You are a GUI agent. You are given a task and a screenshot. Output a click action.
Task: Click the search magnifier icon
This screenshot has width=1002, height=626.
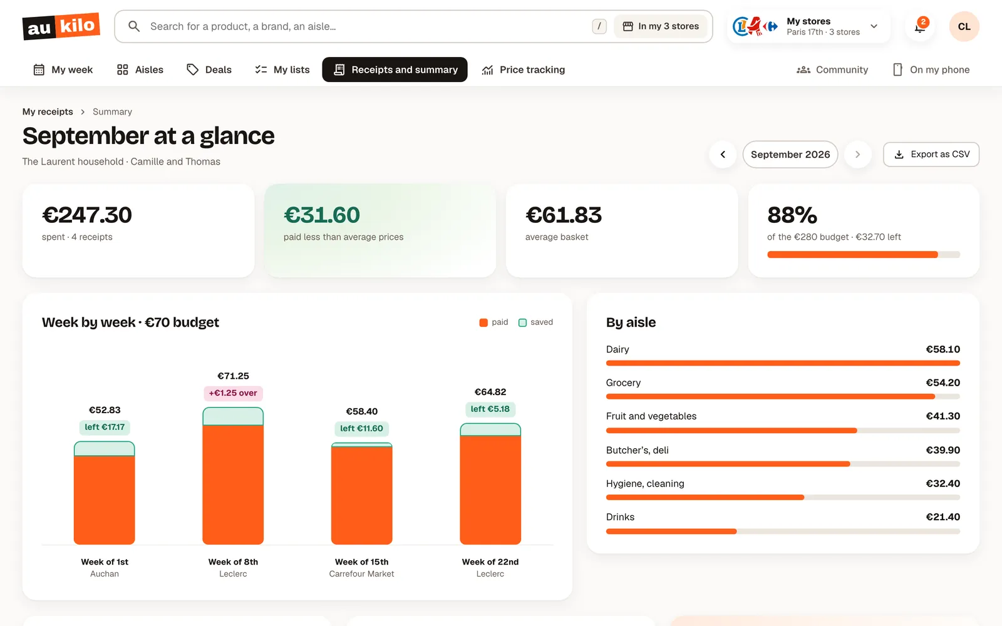pyautogui.click(x=133, y=26)
